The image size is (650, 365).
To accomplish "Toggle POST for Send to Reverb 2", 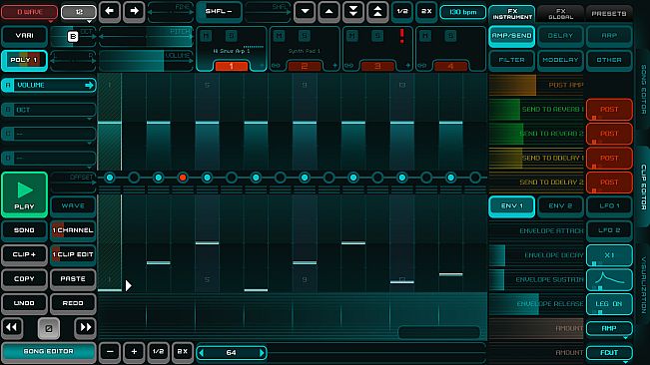I will pos(609,134).
